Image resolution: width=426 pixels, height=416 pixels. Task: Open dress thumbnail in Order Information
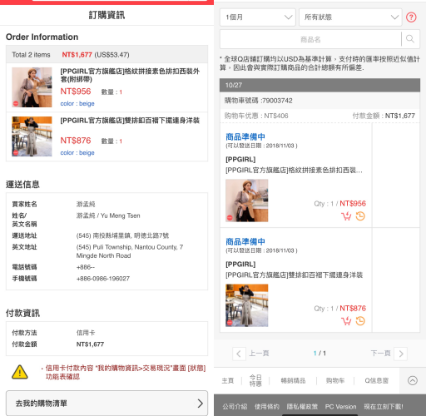tap(32, 136)
